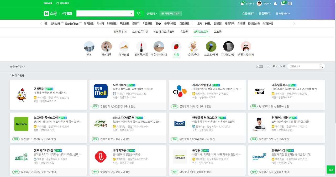Click the store search magnifier icon
Viewport: 336px width, 177px height.
[x=321, y=66]
